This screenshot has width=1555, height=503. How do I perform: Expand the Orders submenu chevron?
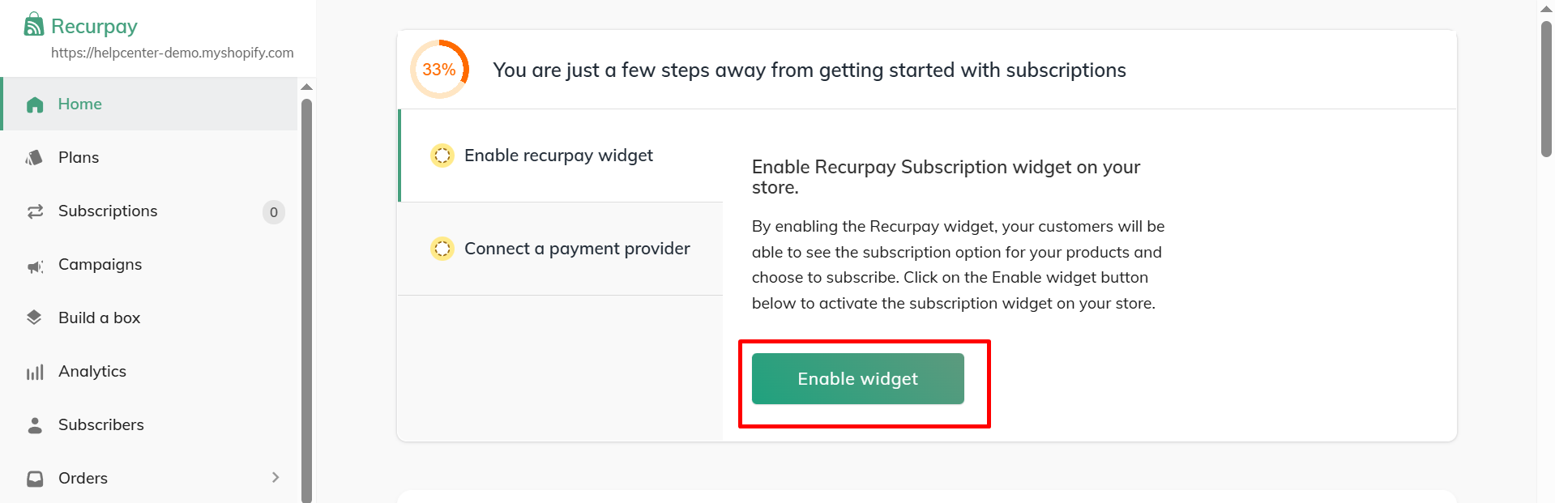pos(276,478)
